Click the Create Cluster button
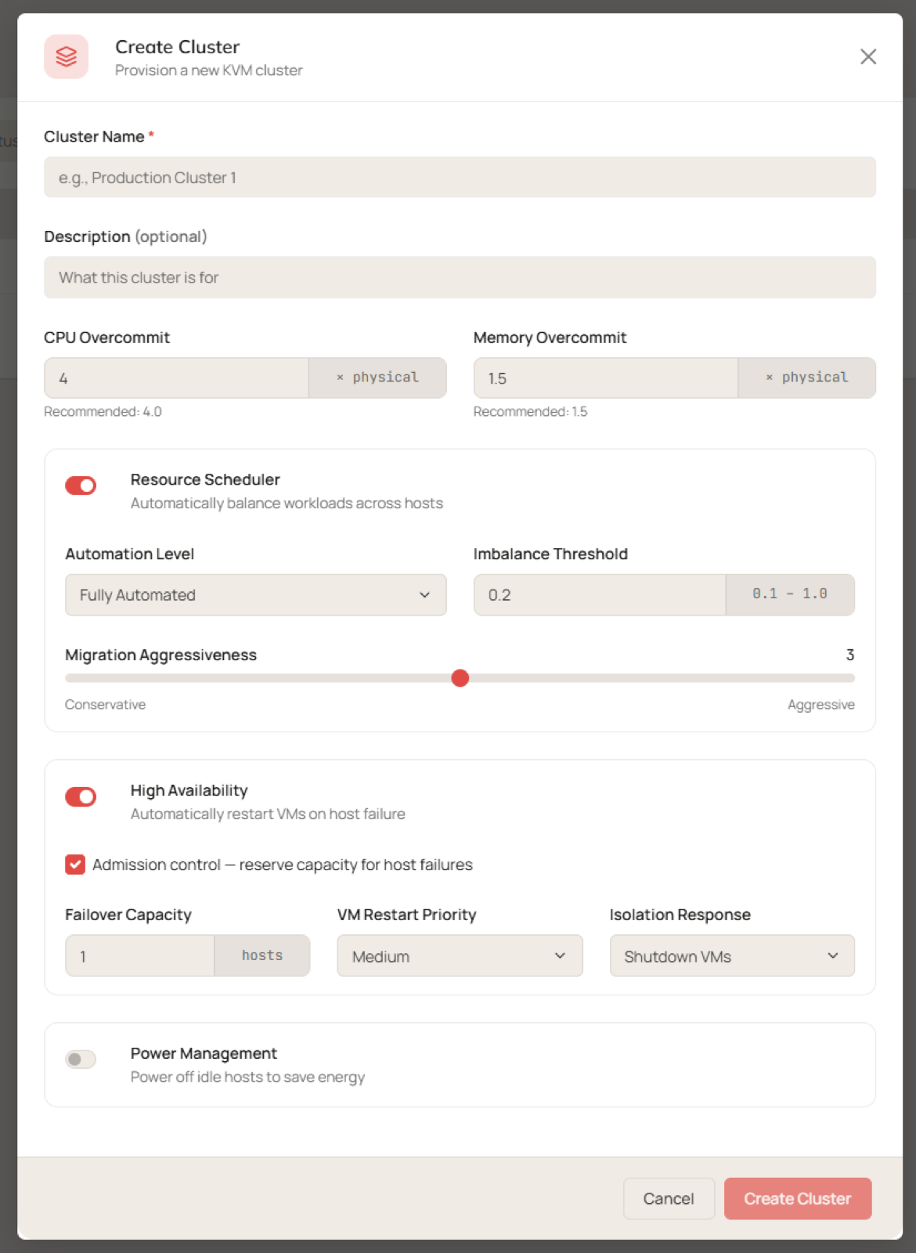Screen dimensions: 916x1253 click(797, 1198)
